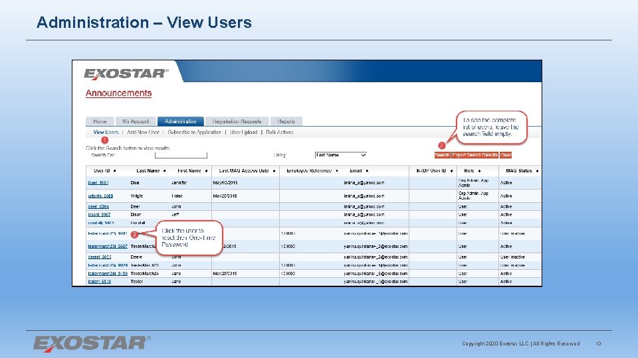Open the Reports tab
638x358 pixels.
click(x=286, y=121)
